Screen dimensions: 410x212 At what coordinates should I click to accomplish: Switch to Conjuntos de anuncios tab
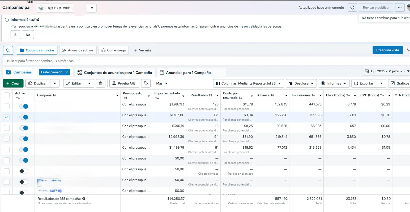(115, 73)
